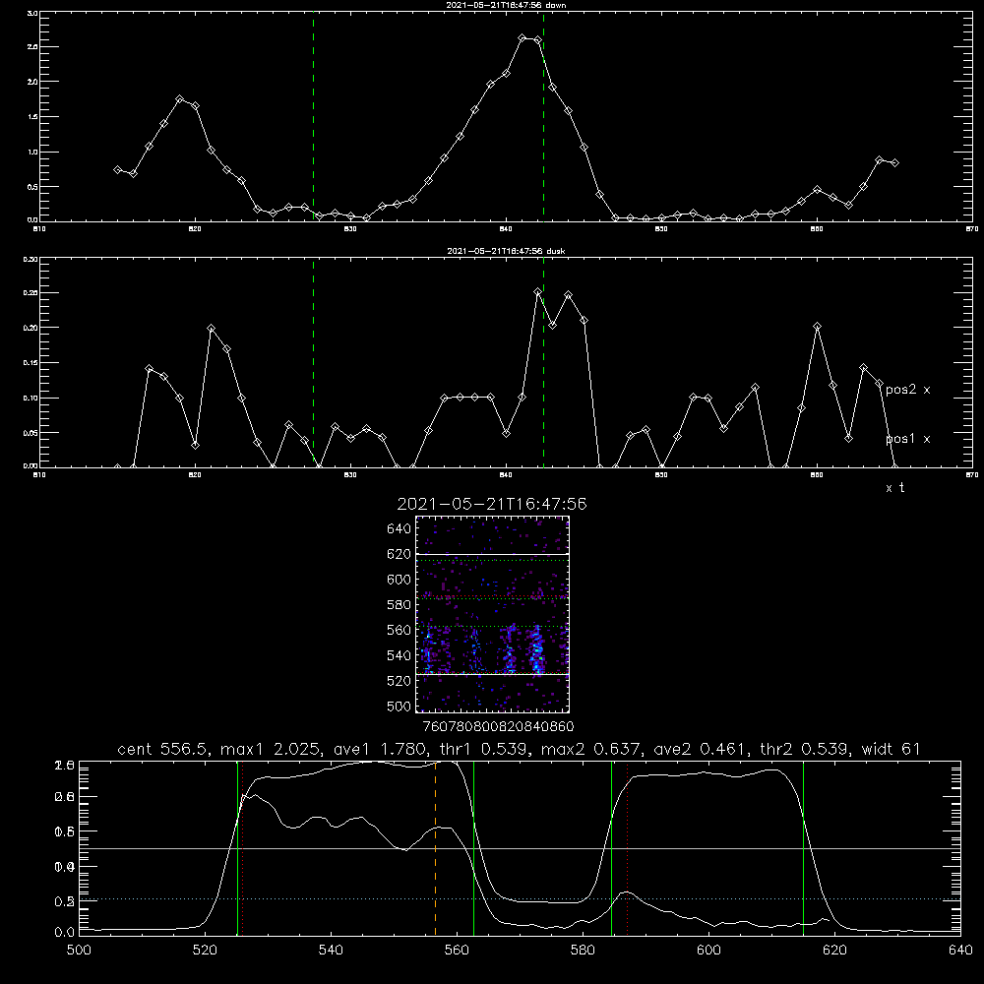This screenshot has width=984, height=984.
Task: Select the large timestamp above the spectrogram
Action: click(x=492, y=504)
